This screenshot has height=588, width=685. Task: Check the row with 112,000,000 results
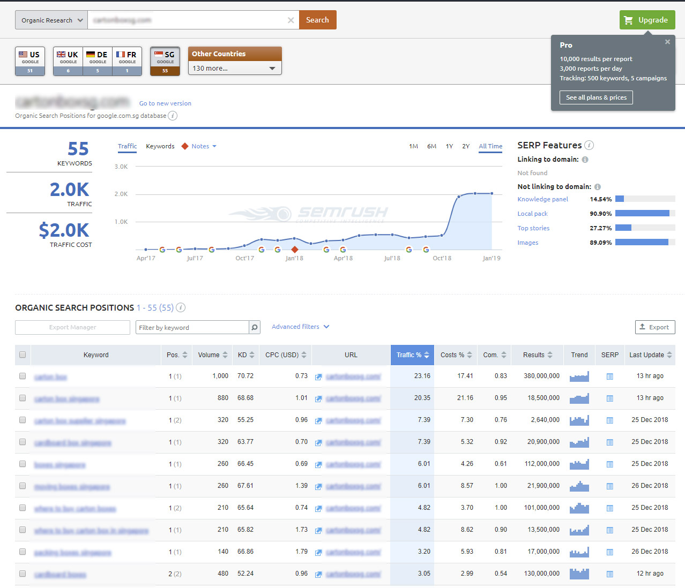click(23, 464)
